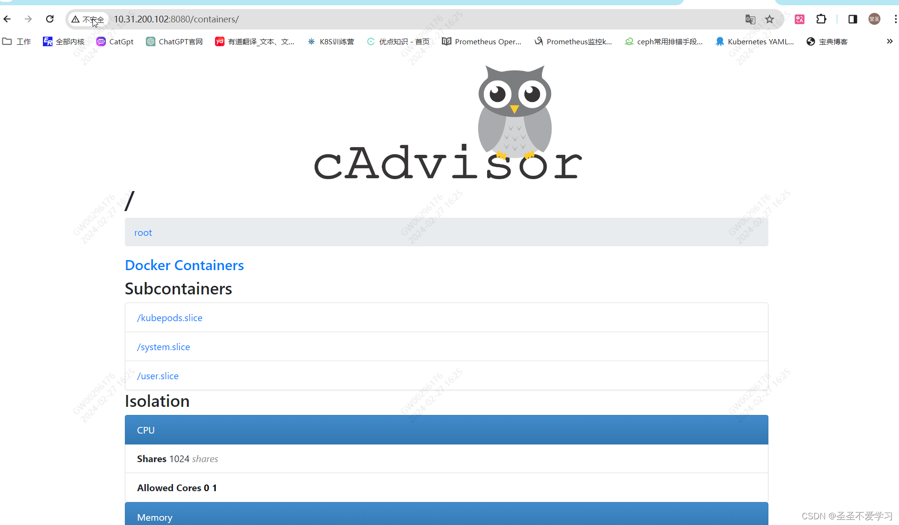899x525 pixels.
Task: Open the extensions puzzle icon
Action: tap(821, 20)
